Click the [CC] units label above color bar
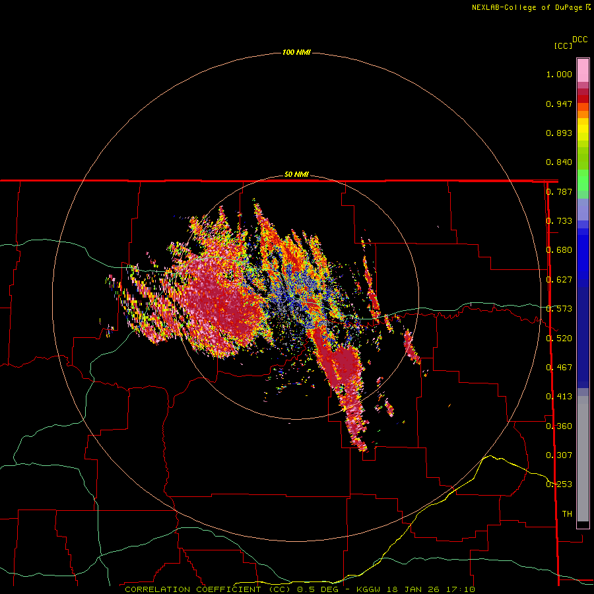Viewport: 594px width, 594px height. (x=563, y=46)
